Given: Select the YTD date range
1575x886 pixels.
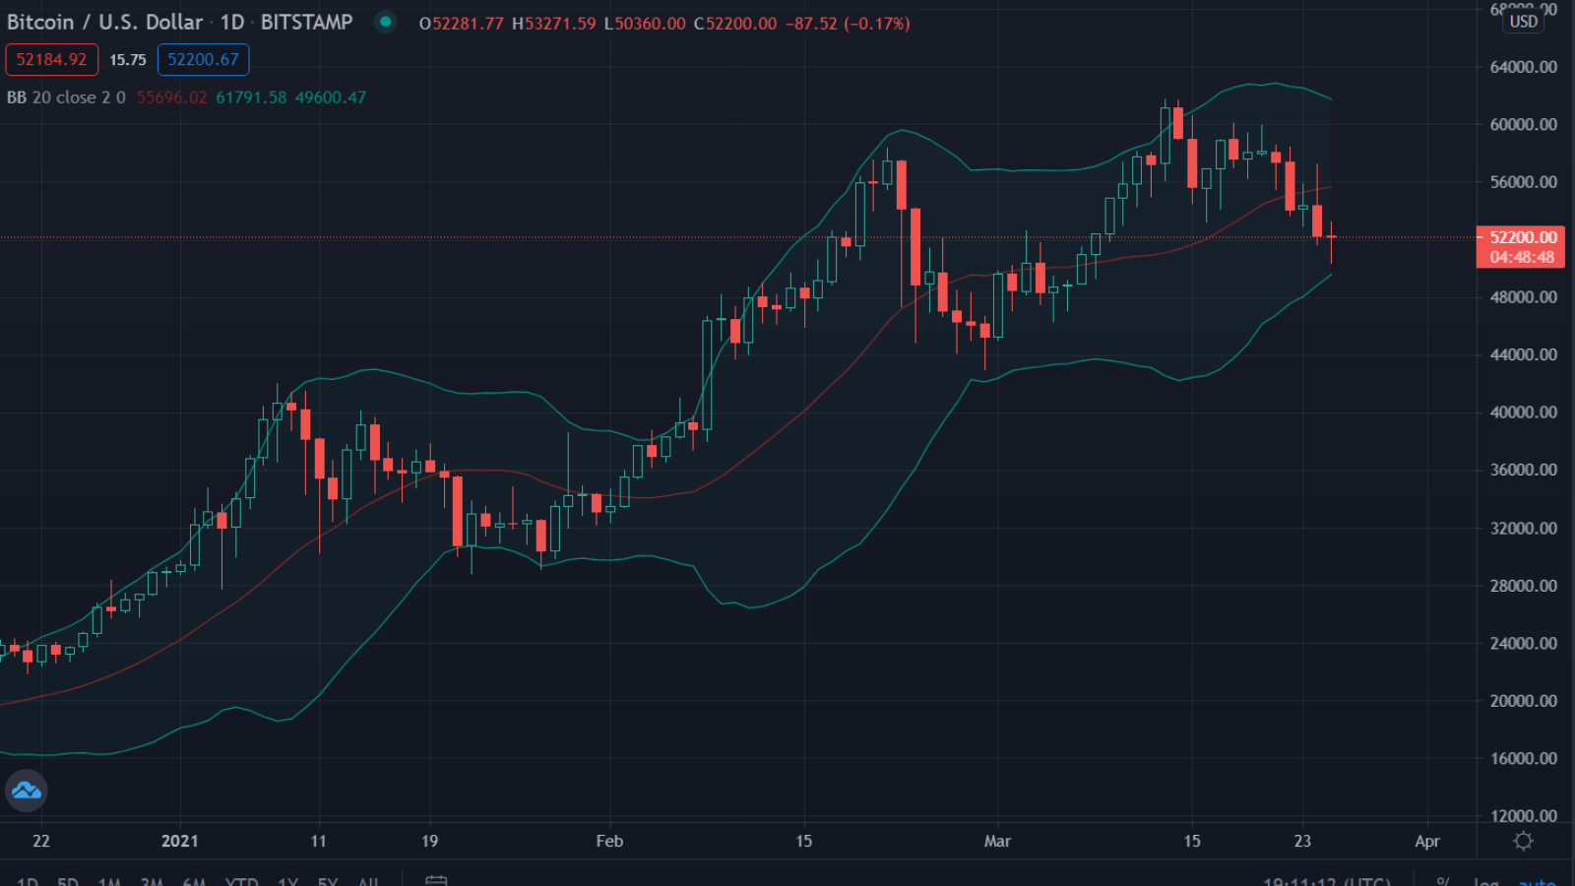Looking at the screenshot, I should pos(242,881).
